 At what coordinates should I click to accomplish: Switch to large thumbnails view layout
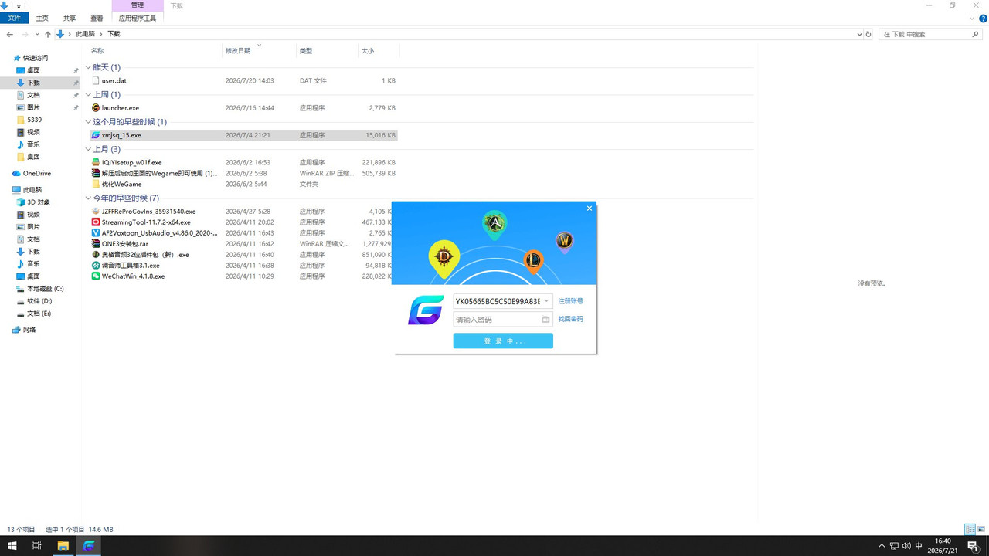[x=981, y=529]
